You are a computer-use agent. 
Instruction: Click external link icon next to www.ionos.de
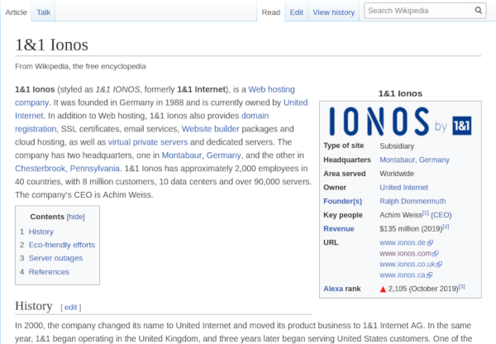click(430, 243)
